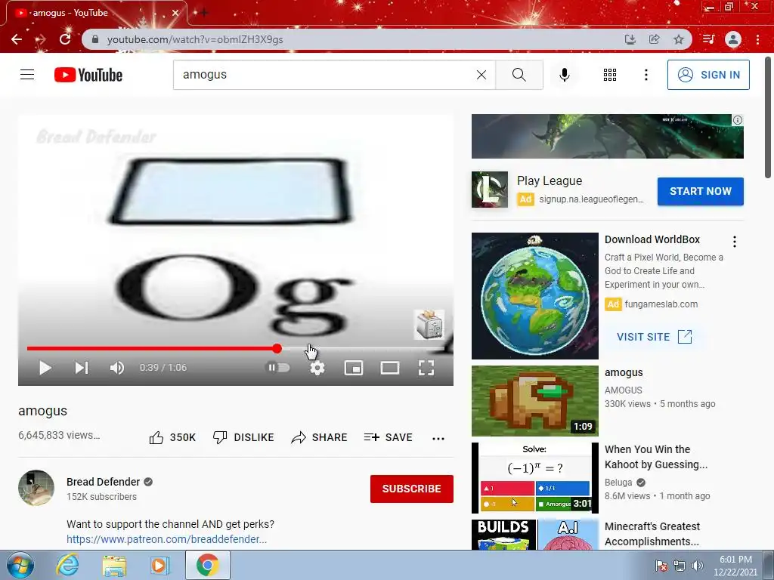Enable the miniplayer
This screenshot has height=580, width=774.
pos(354,368)
